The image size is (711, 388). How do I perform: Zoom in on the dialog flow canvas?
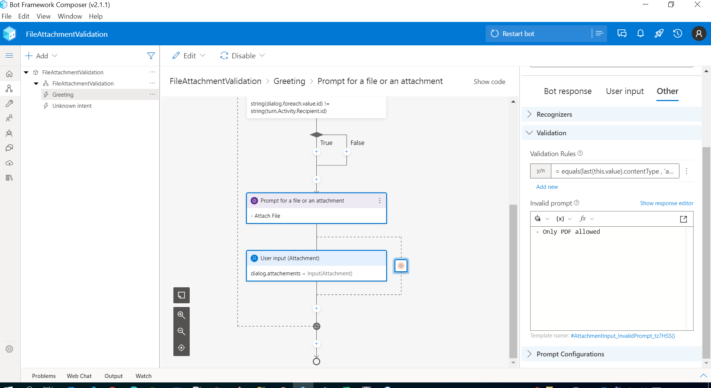point(181,315)
